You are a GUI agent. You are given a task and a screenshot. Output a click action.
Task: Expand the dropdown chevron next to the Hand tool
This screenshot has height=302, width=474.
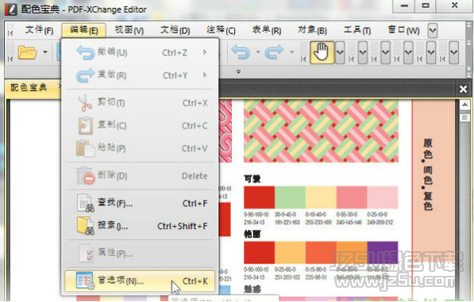(340, 52)
